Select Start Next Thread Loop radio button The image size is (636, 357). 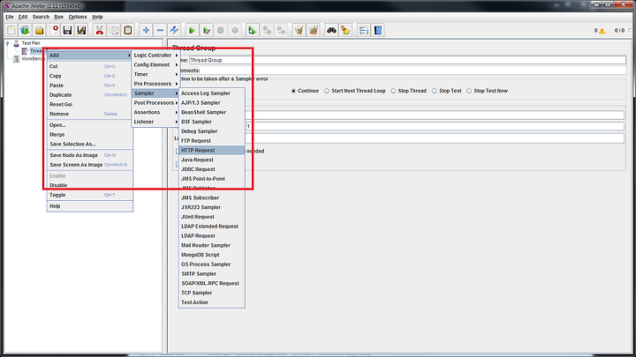pyautogui.click(x=327, y=91)
